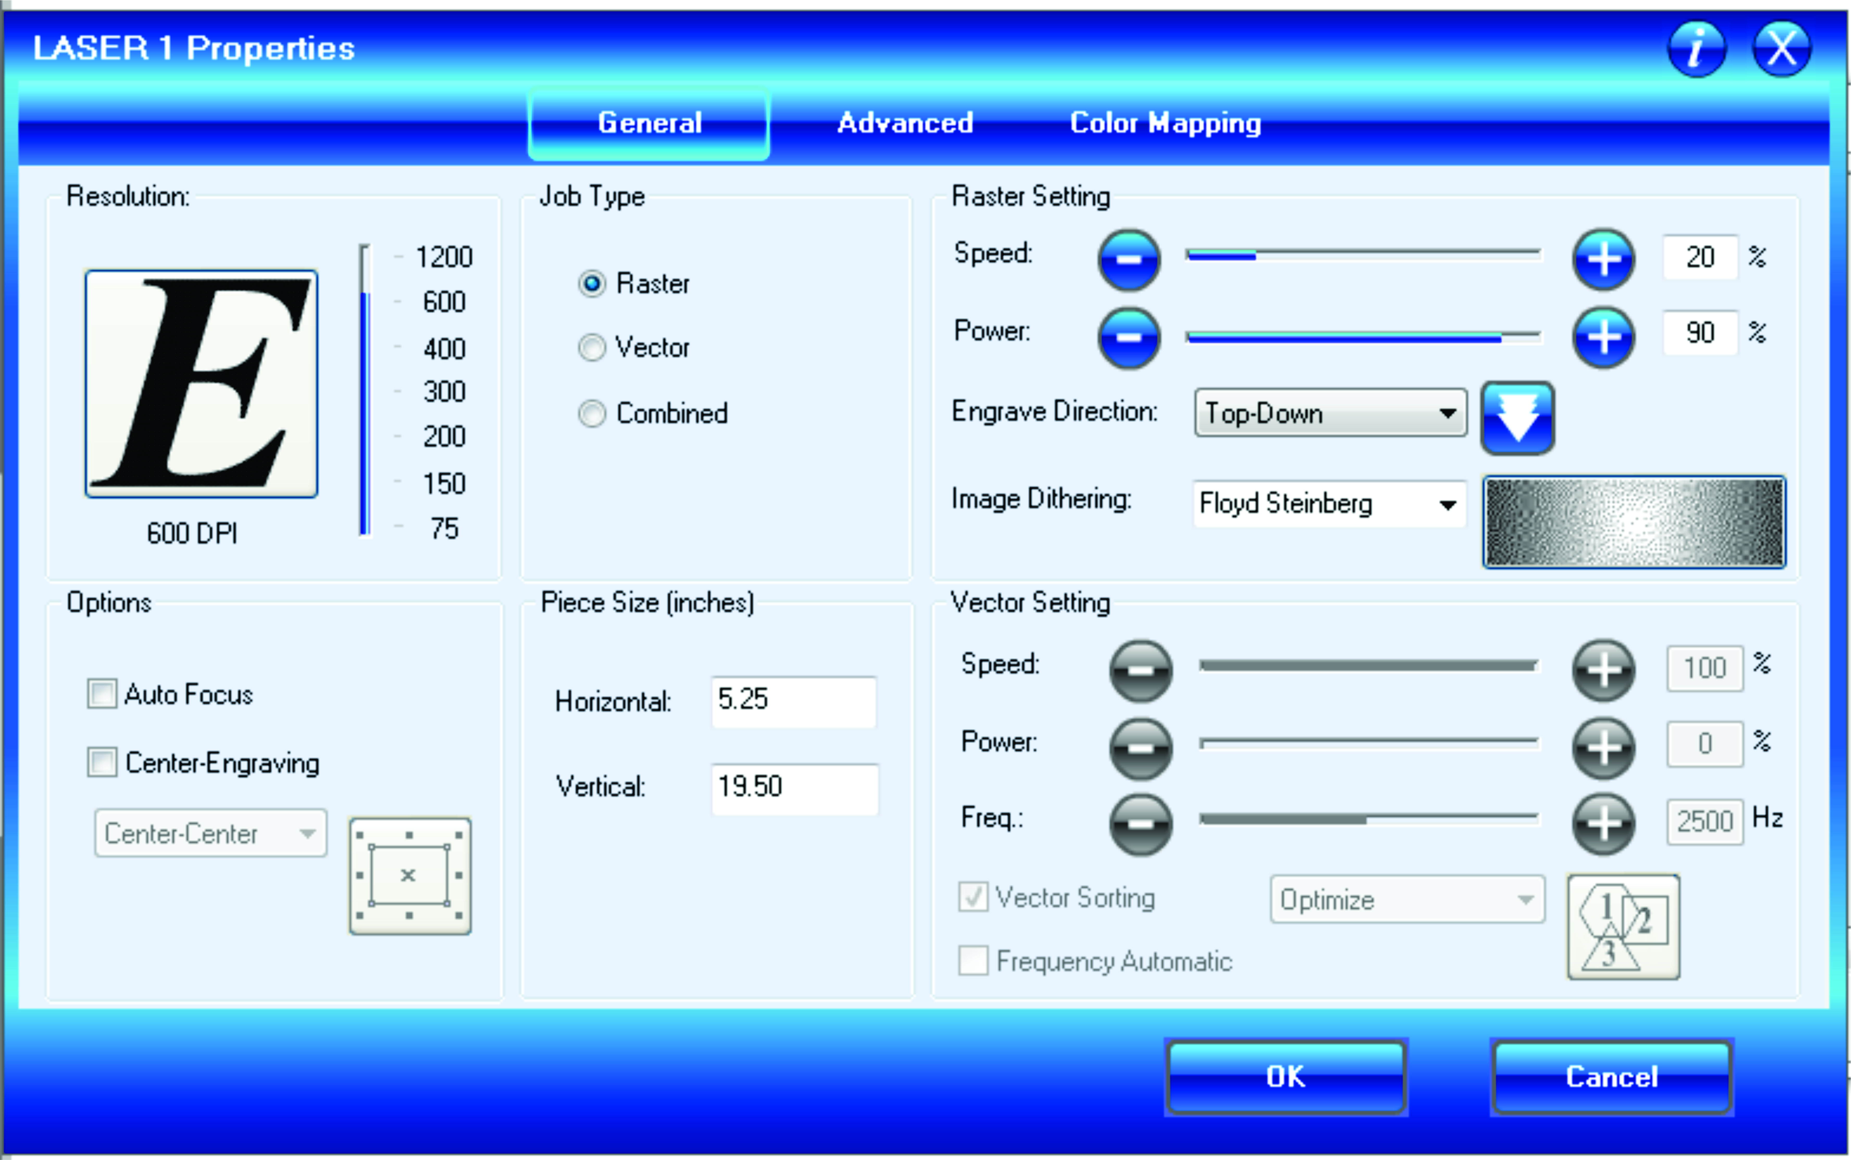Select 1200 on the resolution scale
The height and width of the screenshot is (1160, 1851).
444,257
